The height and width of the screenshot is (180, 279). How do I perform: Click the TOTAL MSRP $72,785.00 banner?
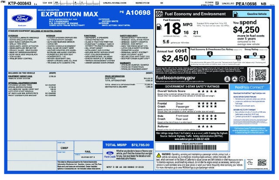[128, 145]
